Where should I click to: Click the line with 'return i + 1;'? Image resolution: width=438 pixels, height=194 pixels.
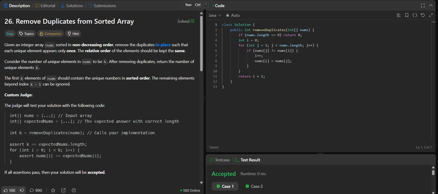coord(251,76)
